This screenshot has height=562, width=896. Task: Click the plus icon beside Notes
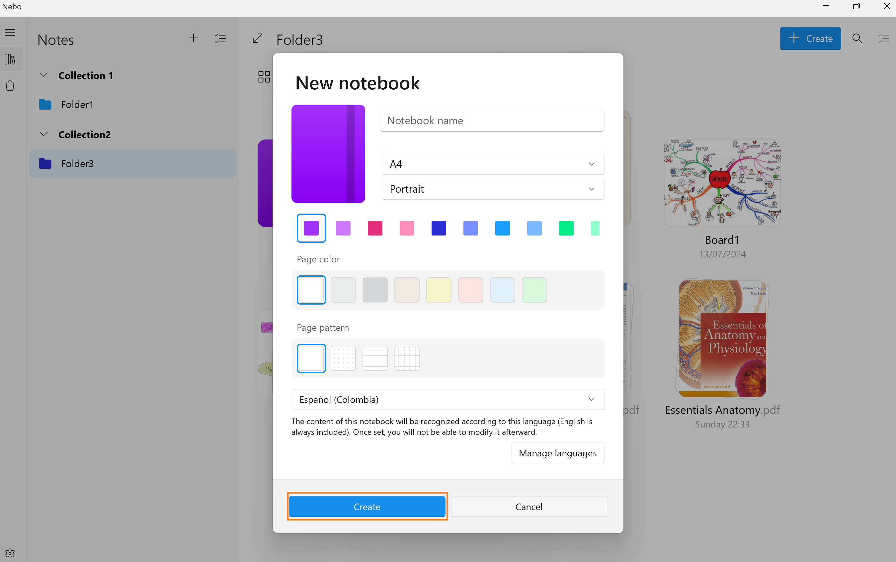coord(193,38)
